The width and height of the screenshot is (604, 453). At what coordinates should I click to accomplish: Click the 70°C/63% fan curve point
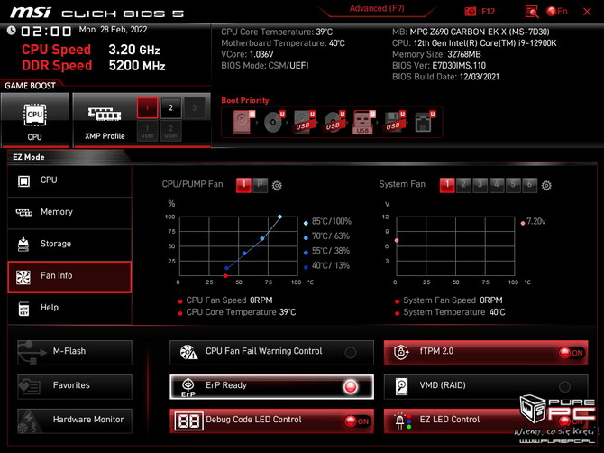click(262, 238)
